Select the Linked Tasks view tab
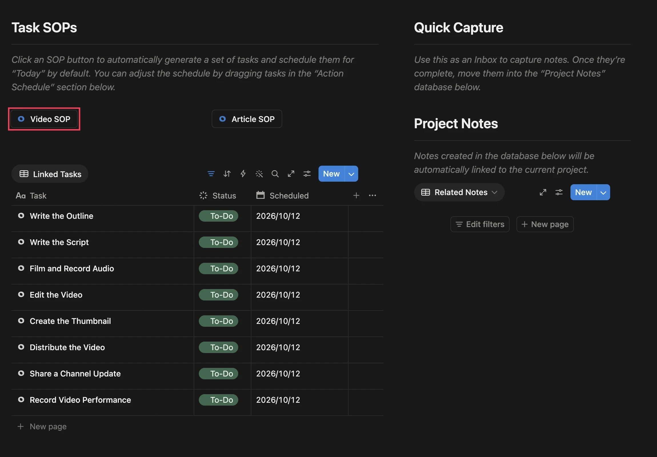 [50, 174]
